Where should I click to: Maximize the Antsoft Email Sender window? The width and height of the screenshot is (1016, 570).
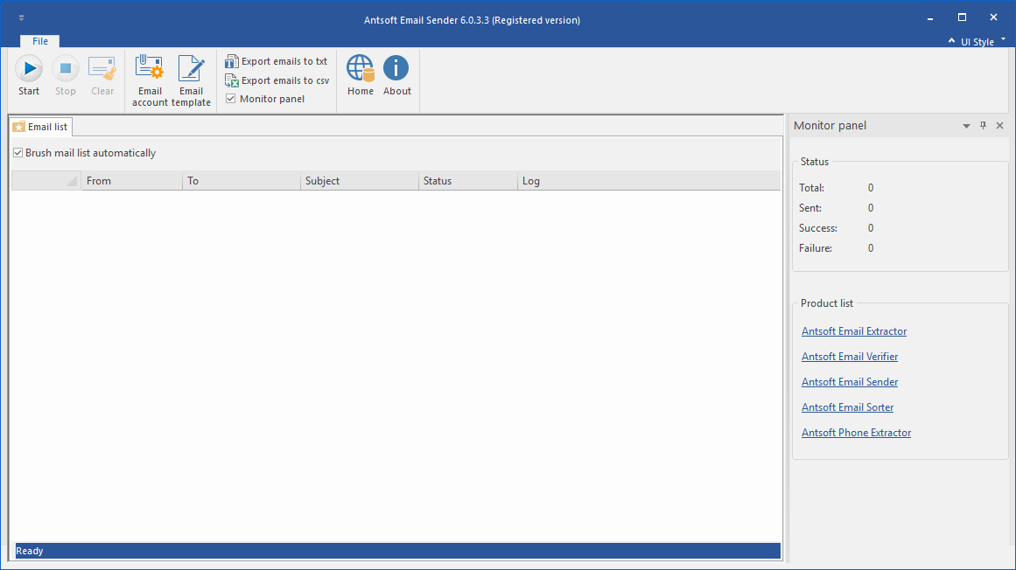tap(963, 18)
